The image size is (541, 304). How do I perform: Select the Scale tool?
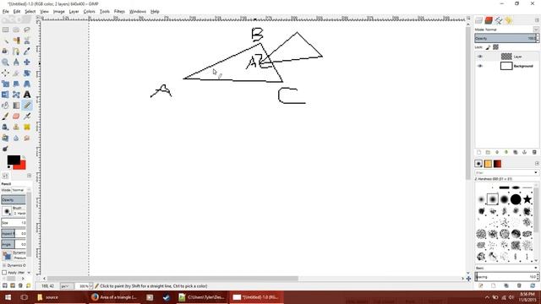pyautogui.click(x=6, y=84)
